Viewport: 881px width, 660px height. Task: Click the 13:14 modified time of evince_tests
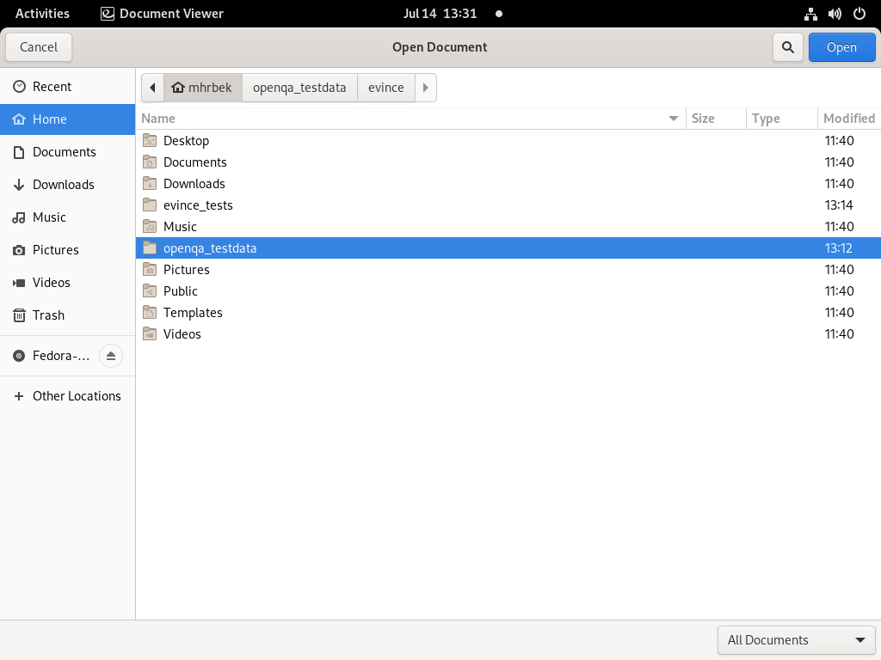839,205
